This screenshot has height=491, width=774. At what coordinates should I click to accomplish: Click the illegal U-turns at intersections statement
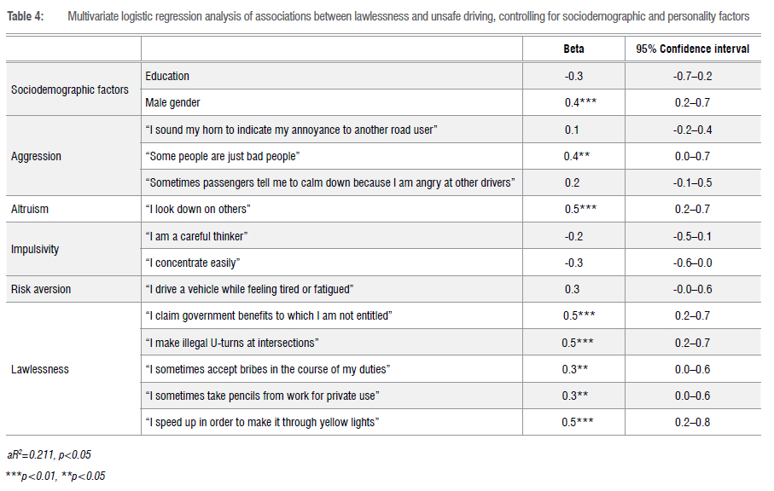[x=231, y=343]
